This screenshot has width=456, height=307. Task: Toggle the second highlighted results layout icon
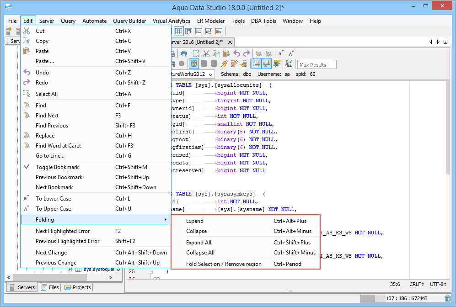(267, 64)
